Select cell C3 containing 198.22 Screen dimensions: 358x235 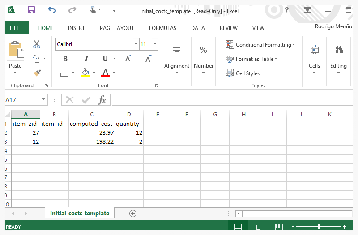92,141
